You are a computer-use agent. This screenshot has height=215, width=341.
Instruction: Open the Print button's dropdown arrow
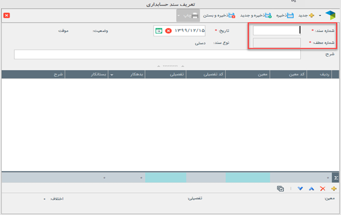pos(179,15)
